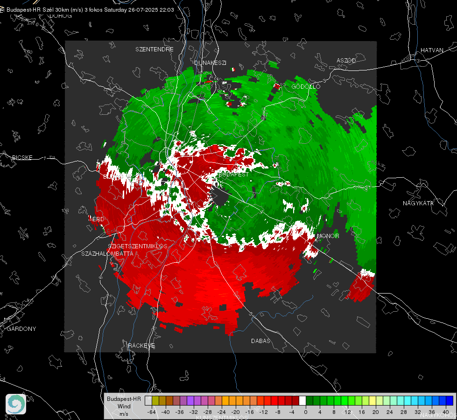Click the GÖDÖLLŐ town label
This screenshot has height=420, width=457.
pos(306,86)
